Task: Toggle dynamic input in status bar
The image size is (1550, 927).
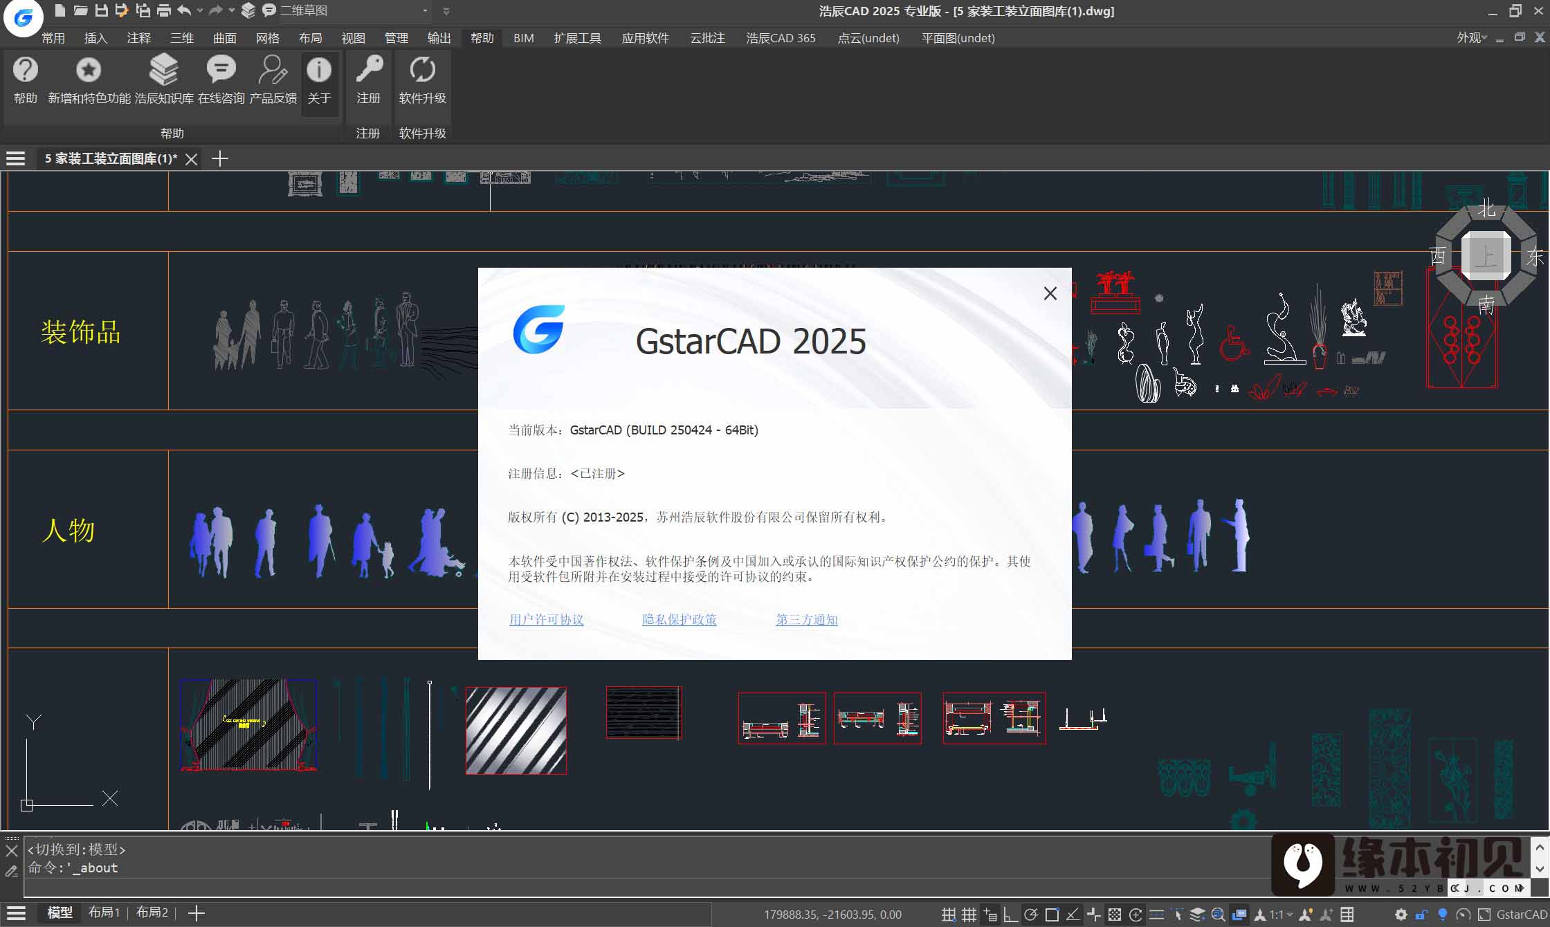Action: pos(990,915)
